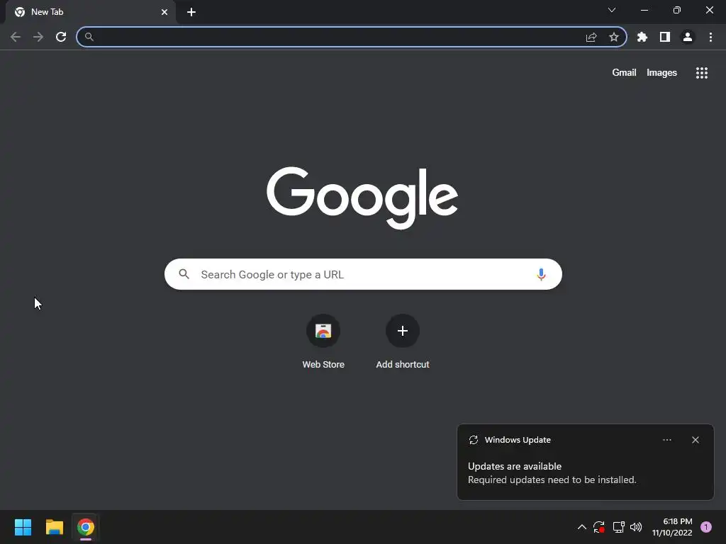Click the Chrome taskbar icon
Screen dimensions: 726x544
pyautogui.click(x=86, y=527)
